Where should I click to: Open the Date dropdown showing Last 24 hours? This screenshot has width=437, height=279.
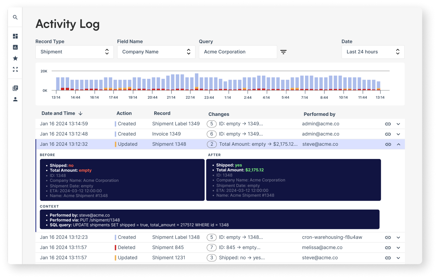(x=373, y=52)
